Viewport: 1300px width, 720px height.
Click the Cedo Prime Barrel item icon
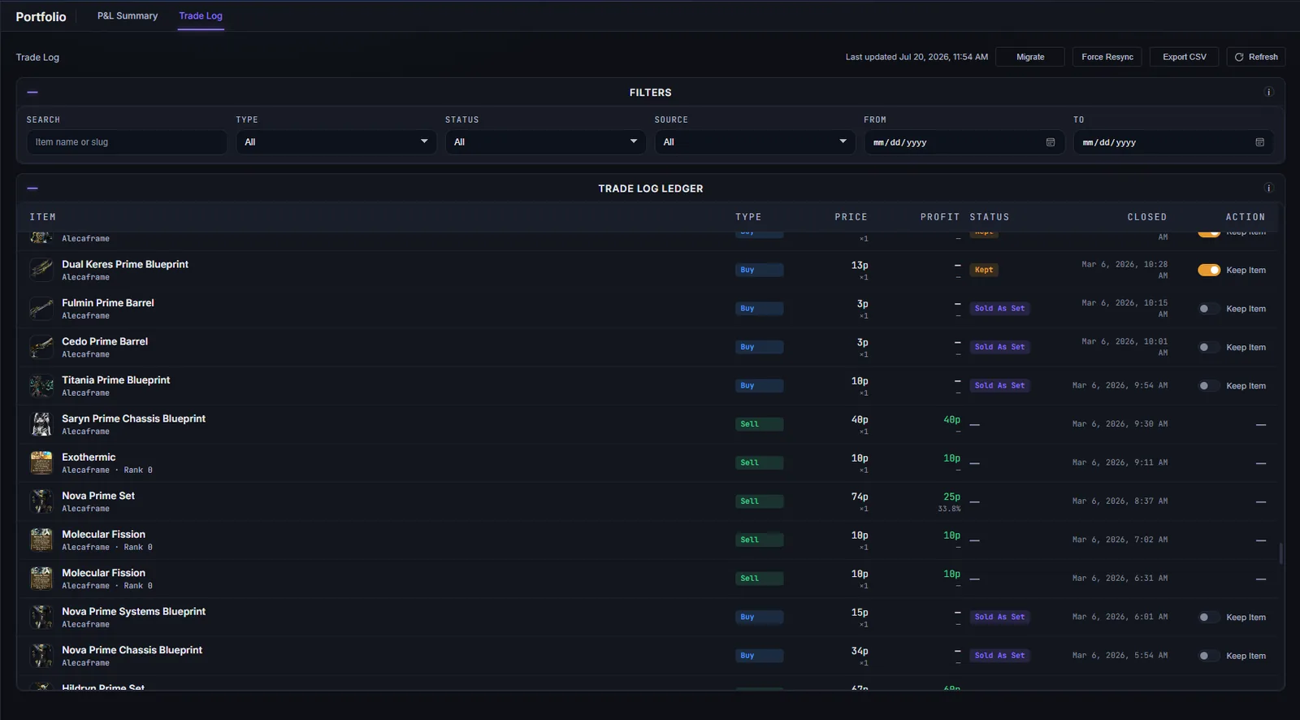41,347
